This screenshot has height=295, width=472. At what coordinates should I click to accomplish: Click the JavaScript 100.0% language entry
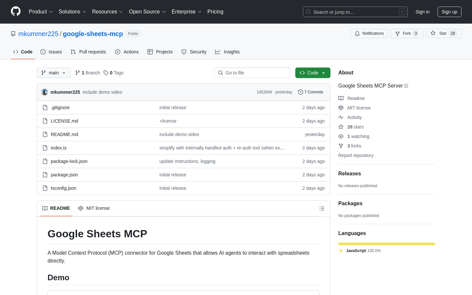click(x=360, y=251)
